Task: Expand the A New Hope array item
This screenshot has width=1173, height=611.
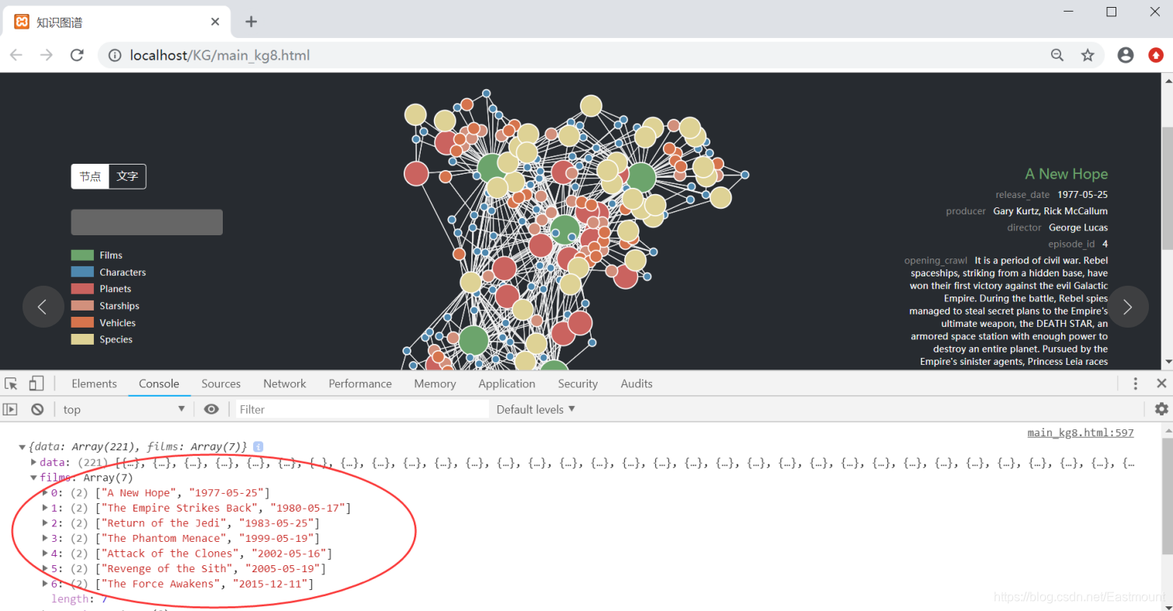Action: point(45,493)
